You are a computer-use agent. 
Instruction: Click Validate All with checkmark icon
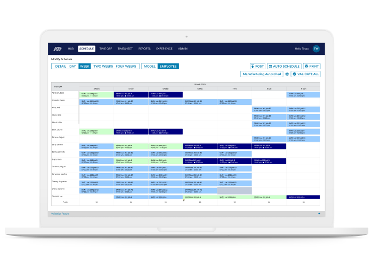point(306,75)
